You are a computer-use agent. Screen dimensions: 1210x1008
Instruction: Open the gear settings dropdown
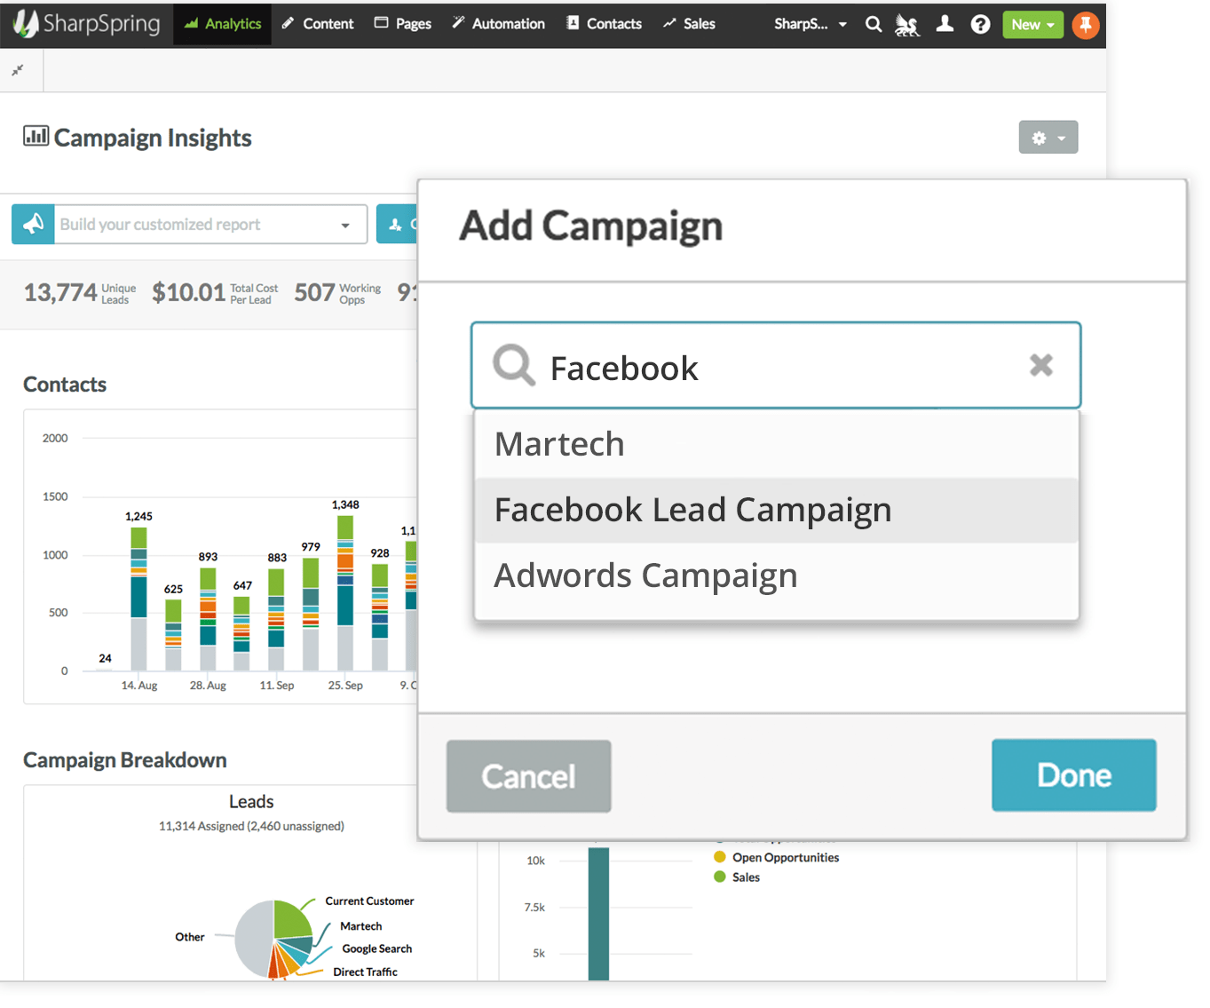1048,138
